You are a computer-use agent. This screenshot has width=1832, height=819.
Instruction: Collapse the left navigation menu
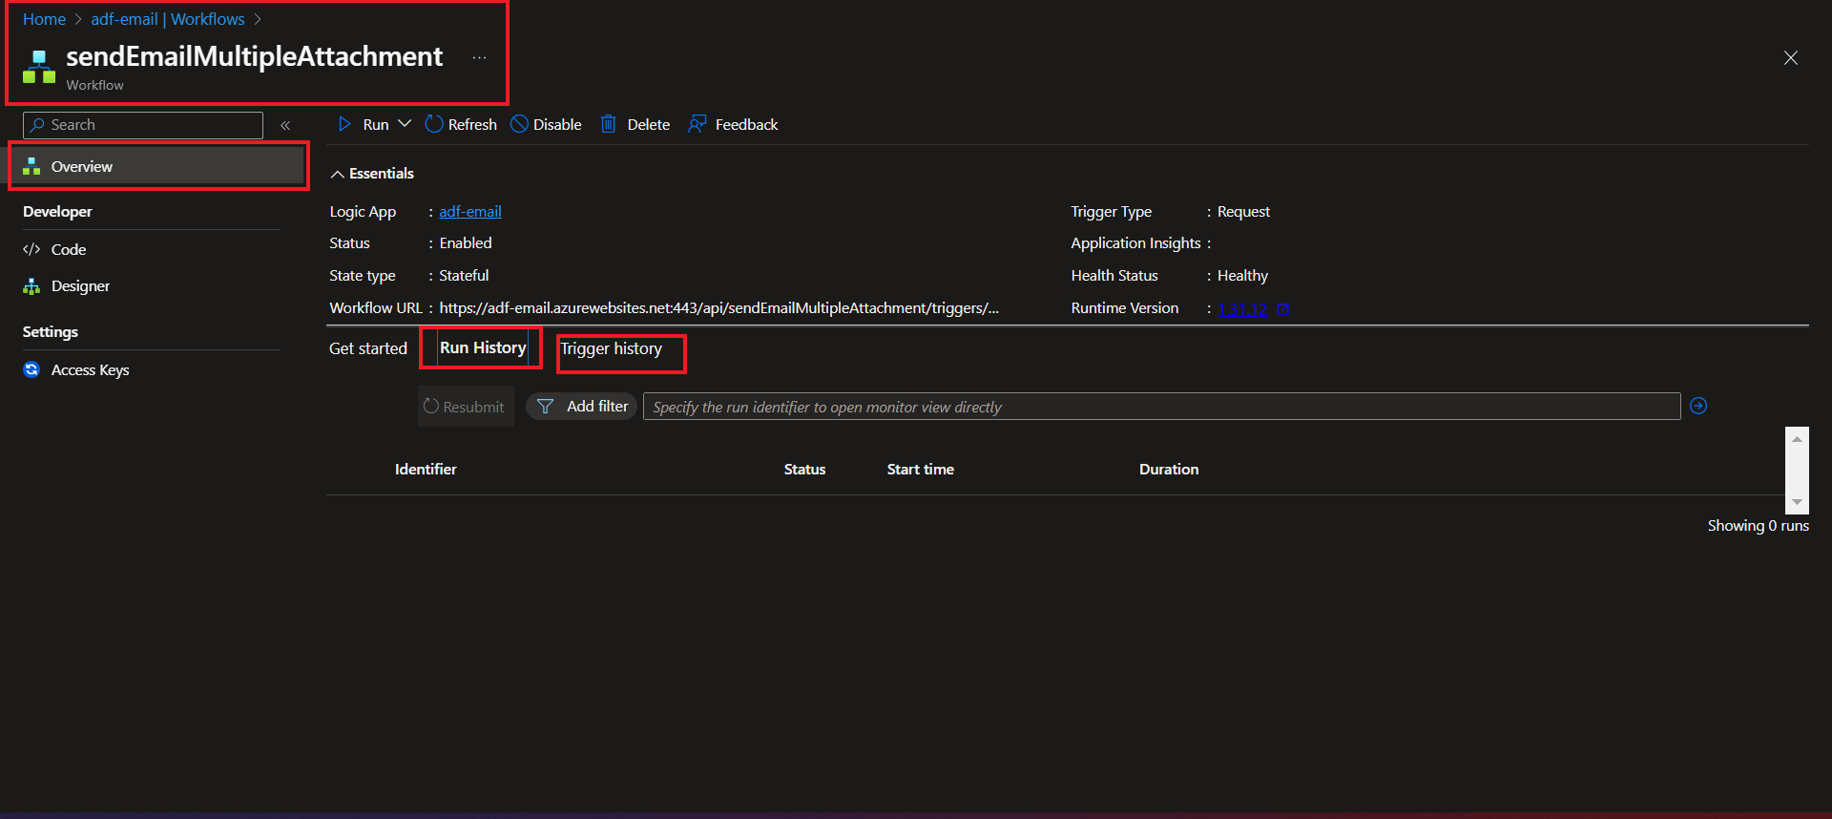point(285,125)
